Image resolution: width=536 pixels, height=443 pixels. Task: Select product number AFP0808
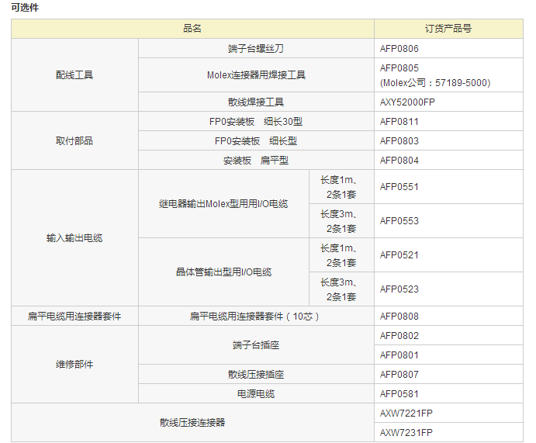399,317
